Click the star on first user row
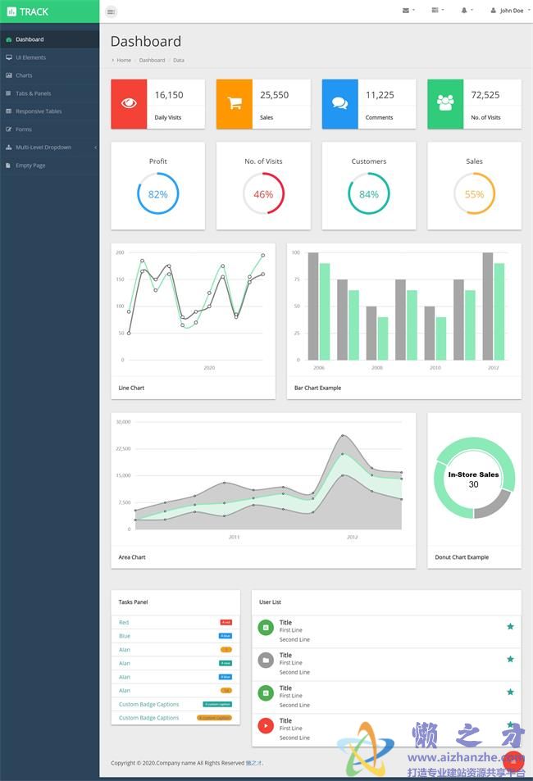The width and height of the screenshot is (533, 781). click(510, 626)
